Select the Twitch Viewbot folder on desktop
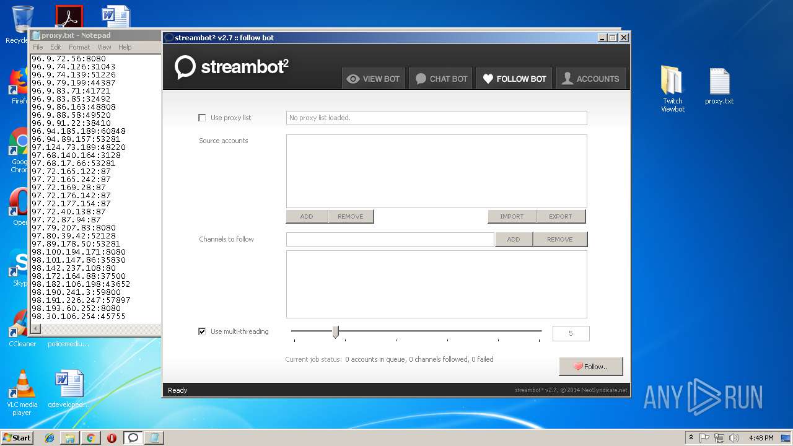This screenshot has width=793, height=446. click(x=672, y=90)
